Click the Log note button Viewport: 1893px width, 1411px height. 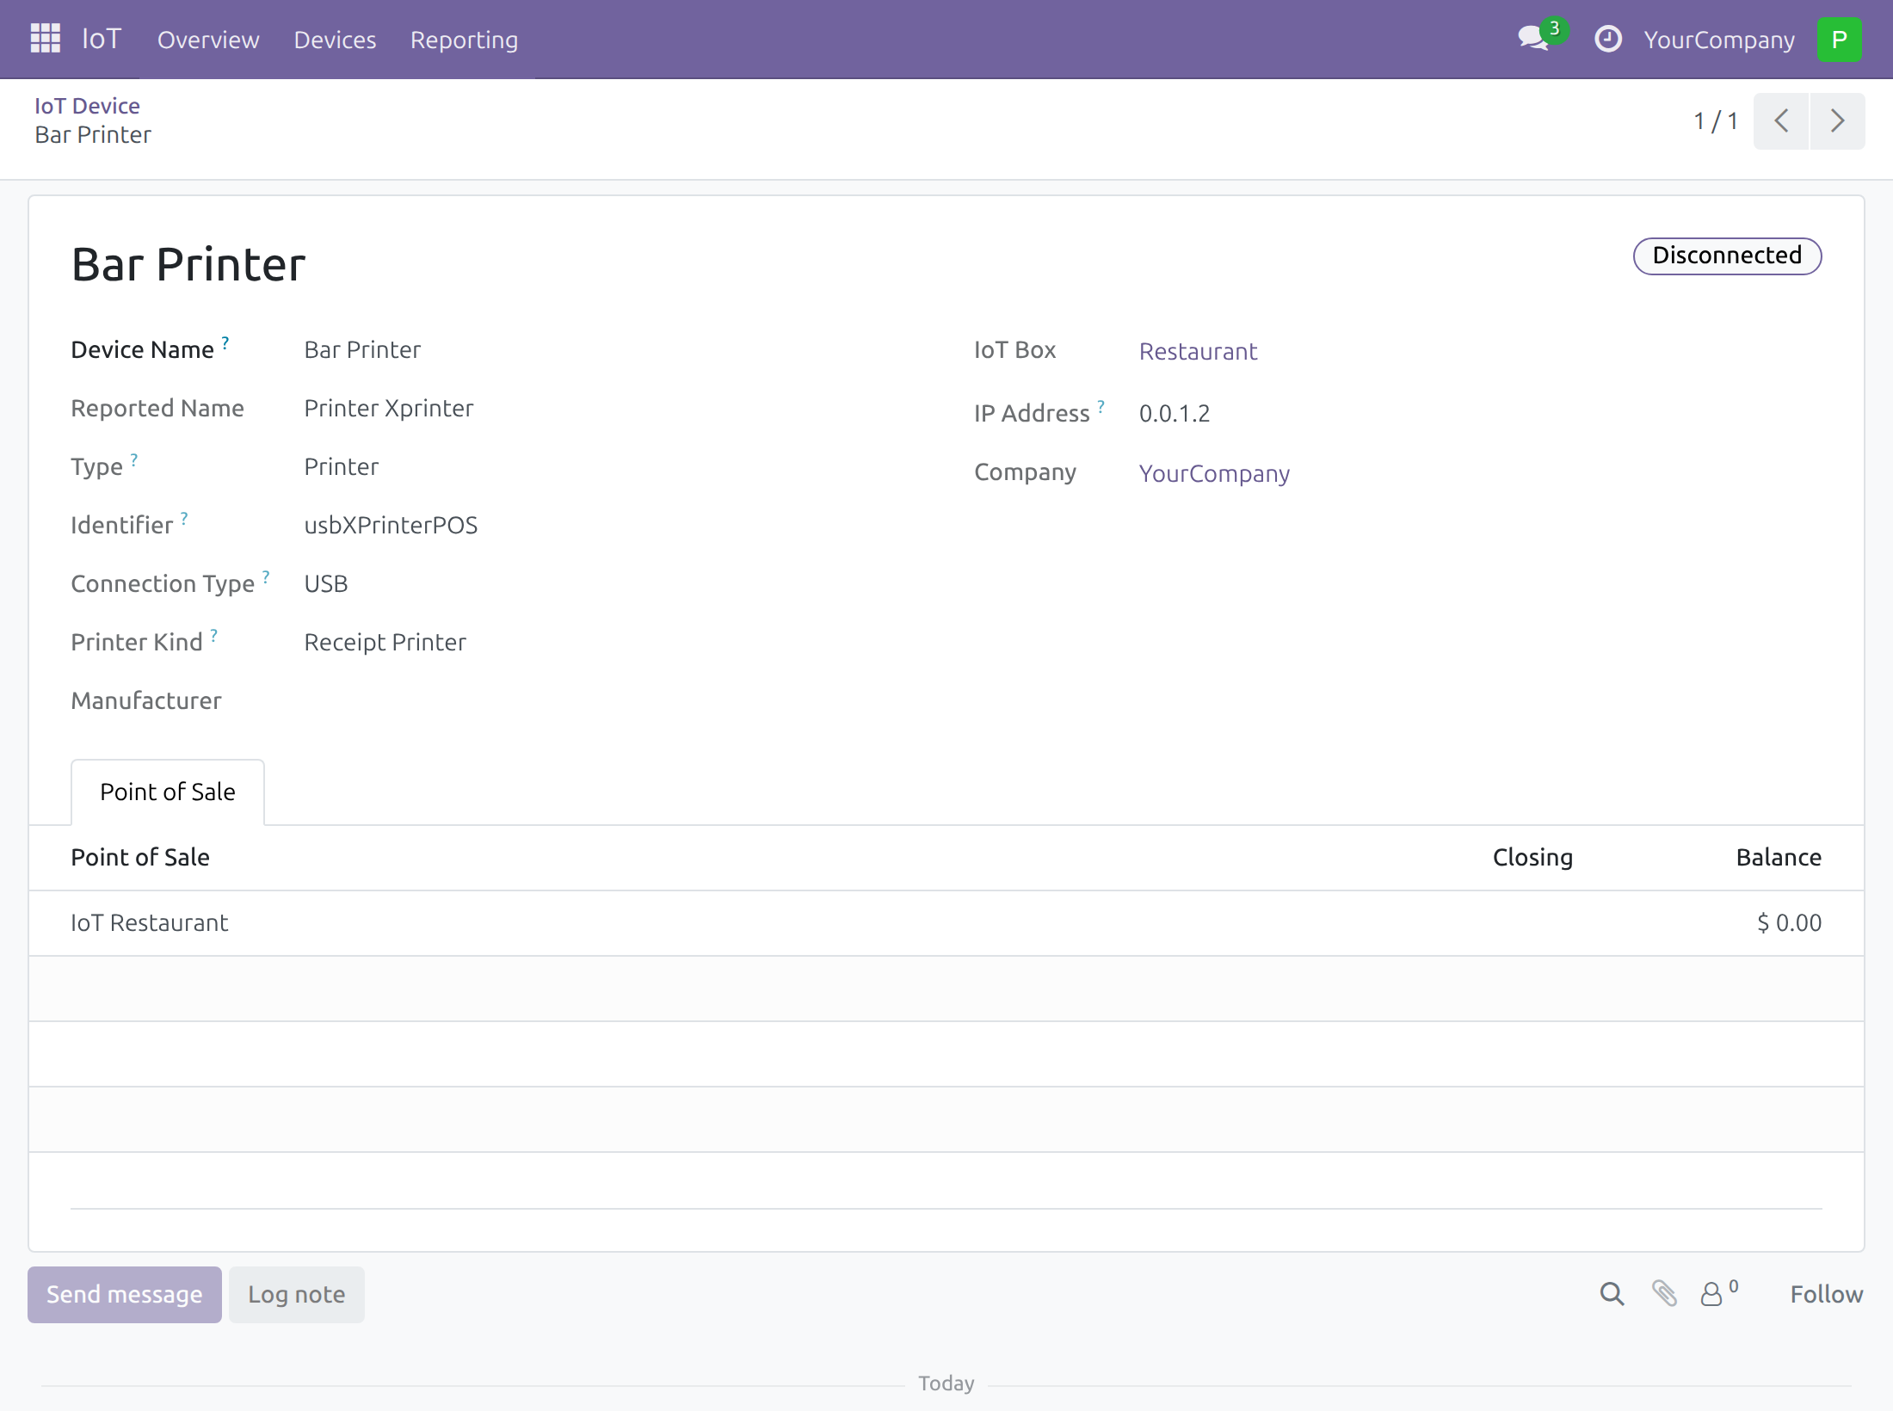click(x=296, y=1294)
